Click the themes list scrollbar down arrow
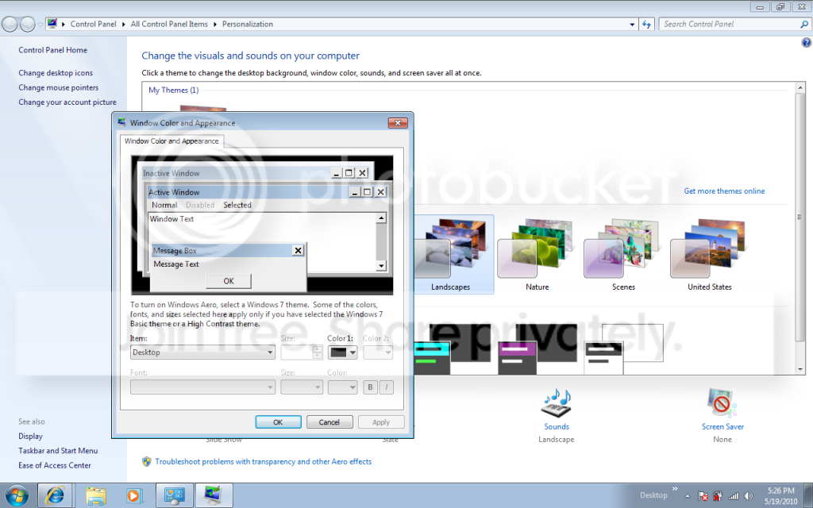 coord(800,369)
